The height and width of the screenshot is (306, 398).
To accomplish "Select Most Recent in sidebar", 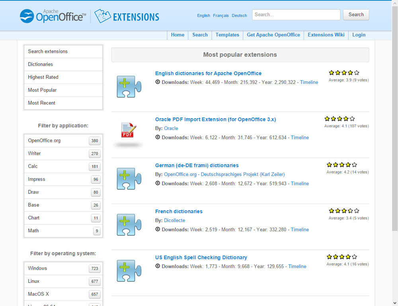I will coord(63,103).
